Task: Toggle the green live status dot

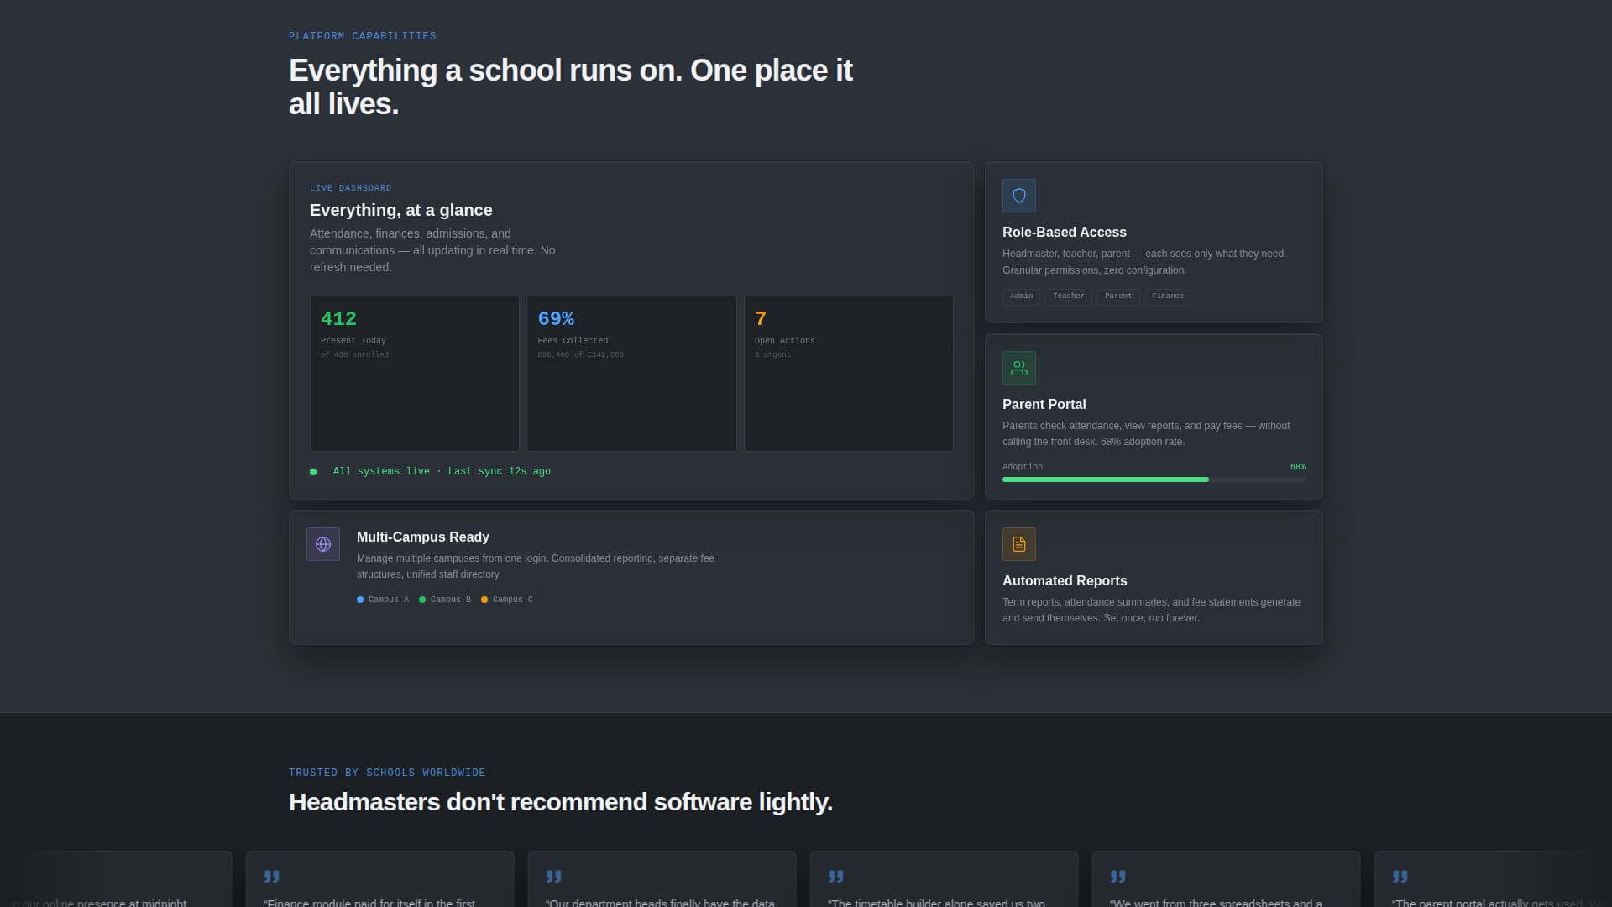Action: (313, 472)
